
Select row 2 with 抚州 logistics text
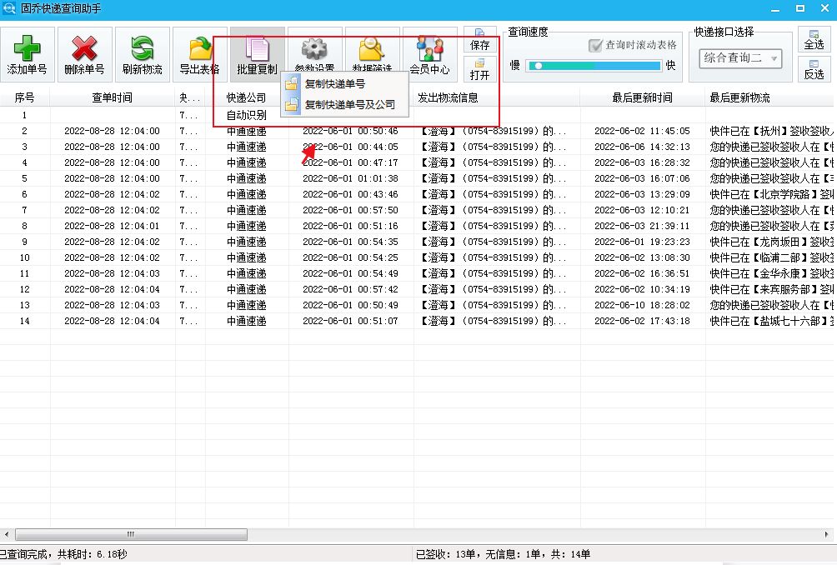click(416, 131)
